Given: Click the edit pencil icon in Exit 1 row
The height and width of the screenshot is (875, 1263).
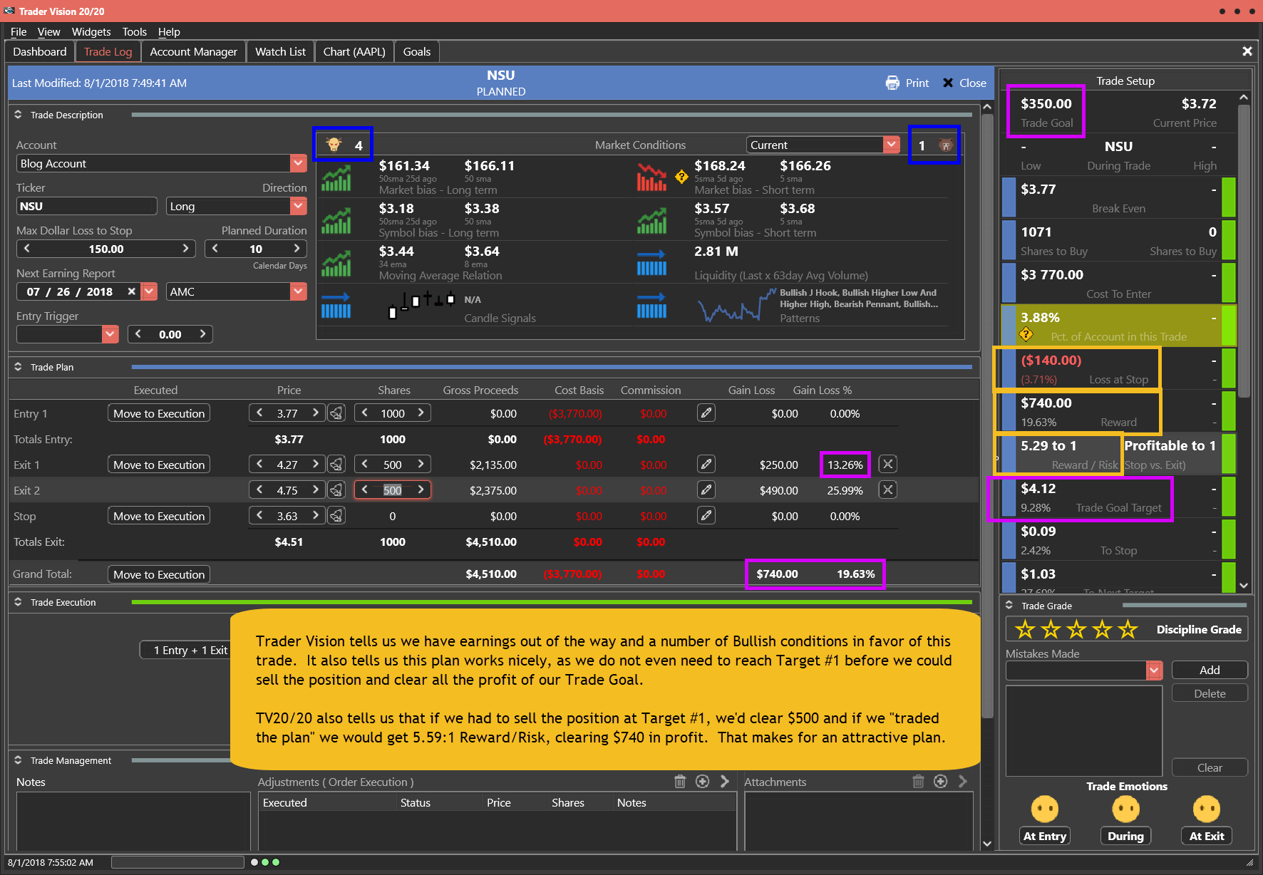Looking at the screenshot, I should click(x=706, y=465).
